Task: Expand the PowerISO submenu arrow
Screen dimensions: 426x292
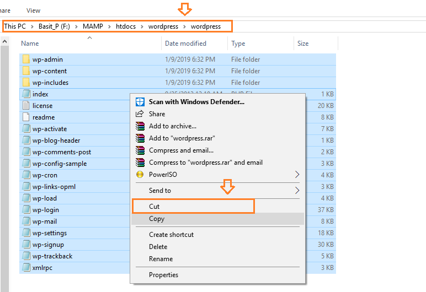Action: tap(297, 175)
